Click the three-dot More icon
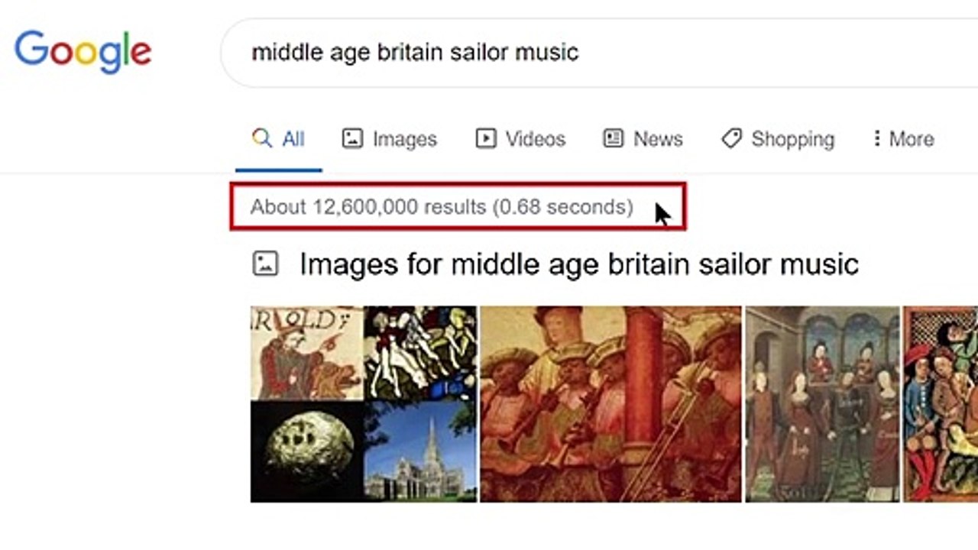Image resolution: width=978 pixels, height=550 pixels. coord(876,138)
